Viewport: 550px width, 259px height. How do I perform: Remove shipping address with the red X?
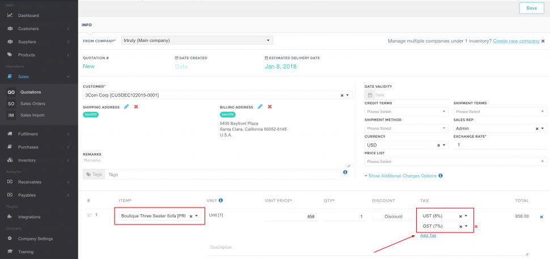tap(136, 107)
